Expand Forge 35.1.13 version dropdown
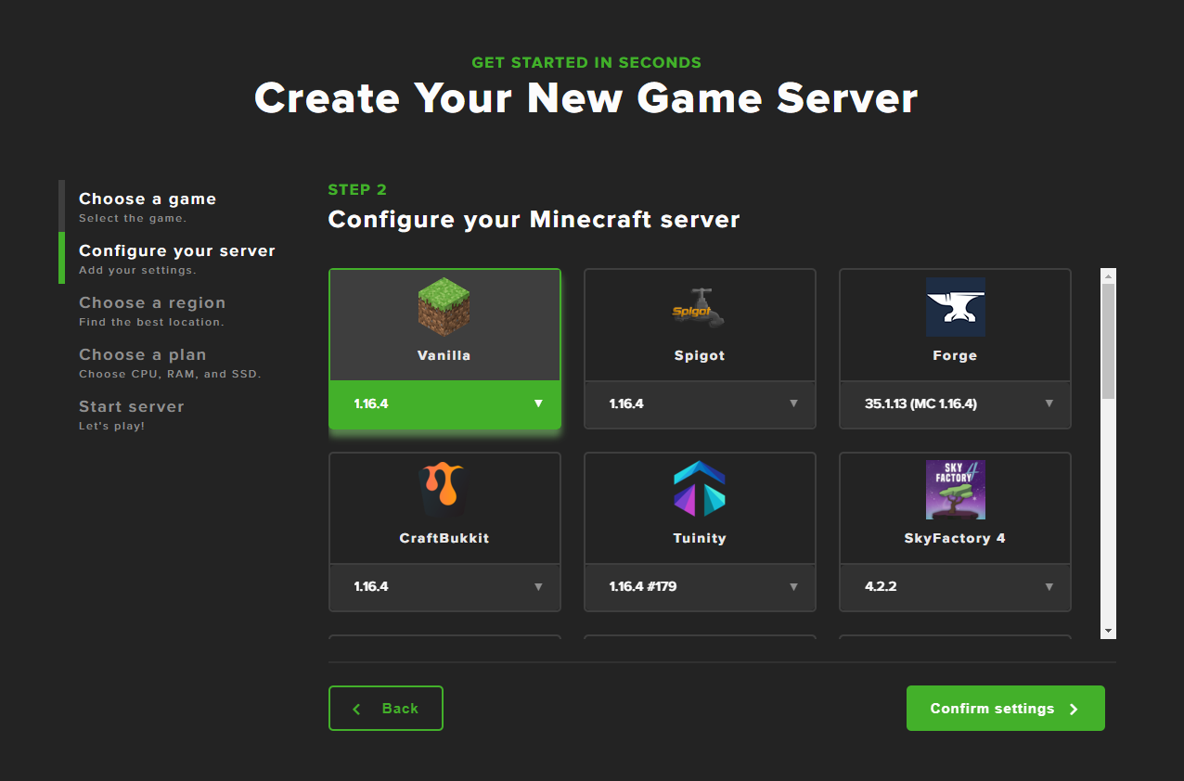Viewport: 1184px width, 781px height. point(955,404)
